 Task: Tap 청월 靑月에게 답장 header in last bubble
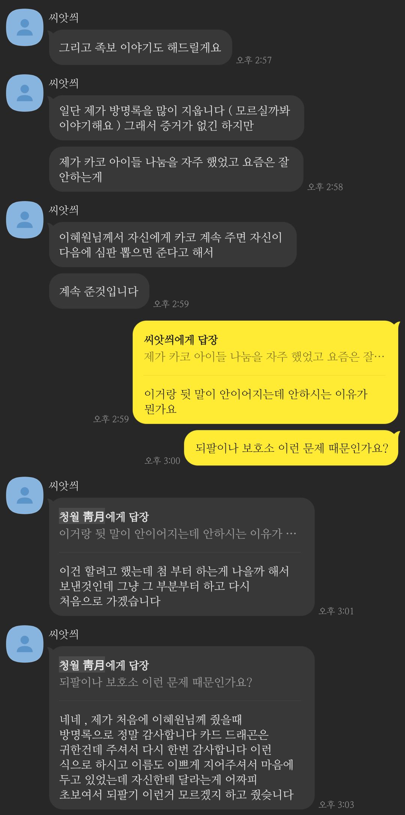point(104,665)
